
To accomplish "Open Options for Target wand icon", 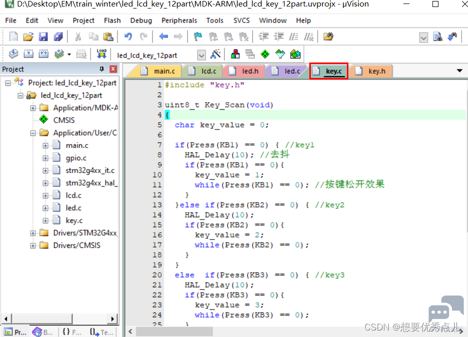I will click(x=216, y=54).
